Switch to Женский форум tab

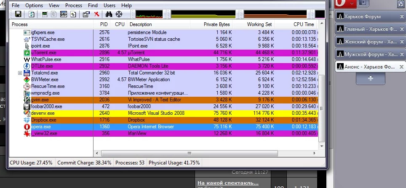point(367,42)
